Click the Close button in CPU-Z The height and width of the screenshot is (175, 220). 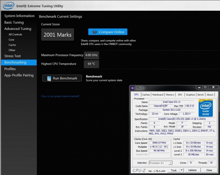209,170
